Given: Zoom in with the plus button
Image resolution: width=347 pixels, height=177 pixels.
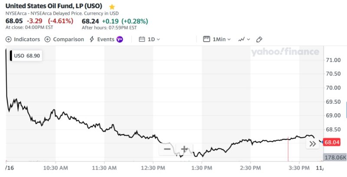Looking at the screenshot, I should [x=184, y=150].
